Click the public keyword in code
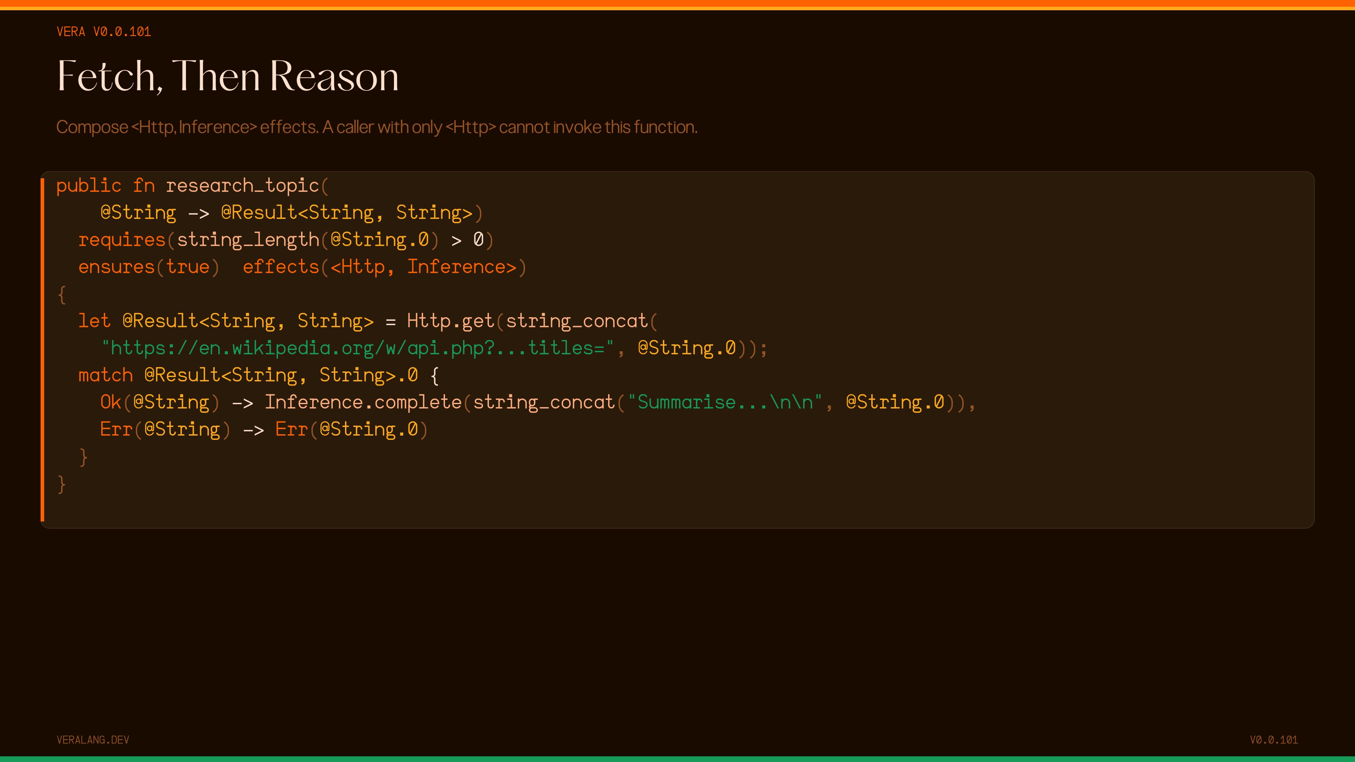Image resolution: width=1355 pixels, height=762 pixels. (x=88, y=186)
